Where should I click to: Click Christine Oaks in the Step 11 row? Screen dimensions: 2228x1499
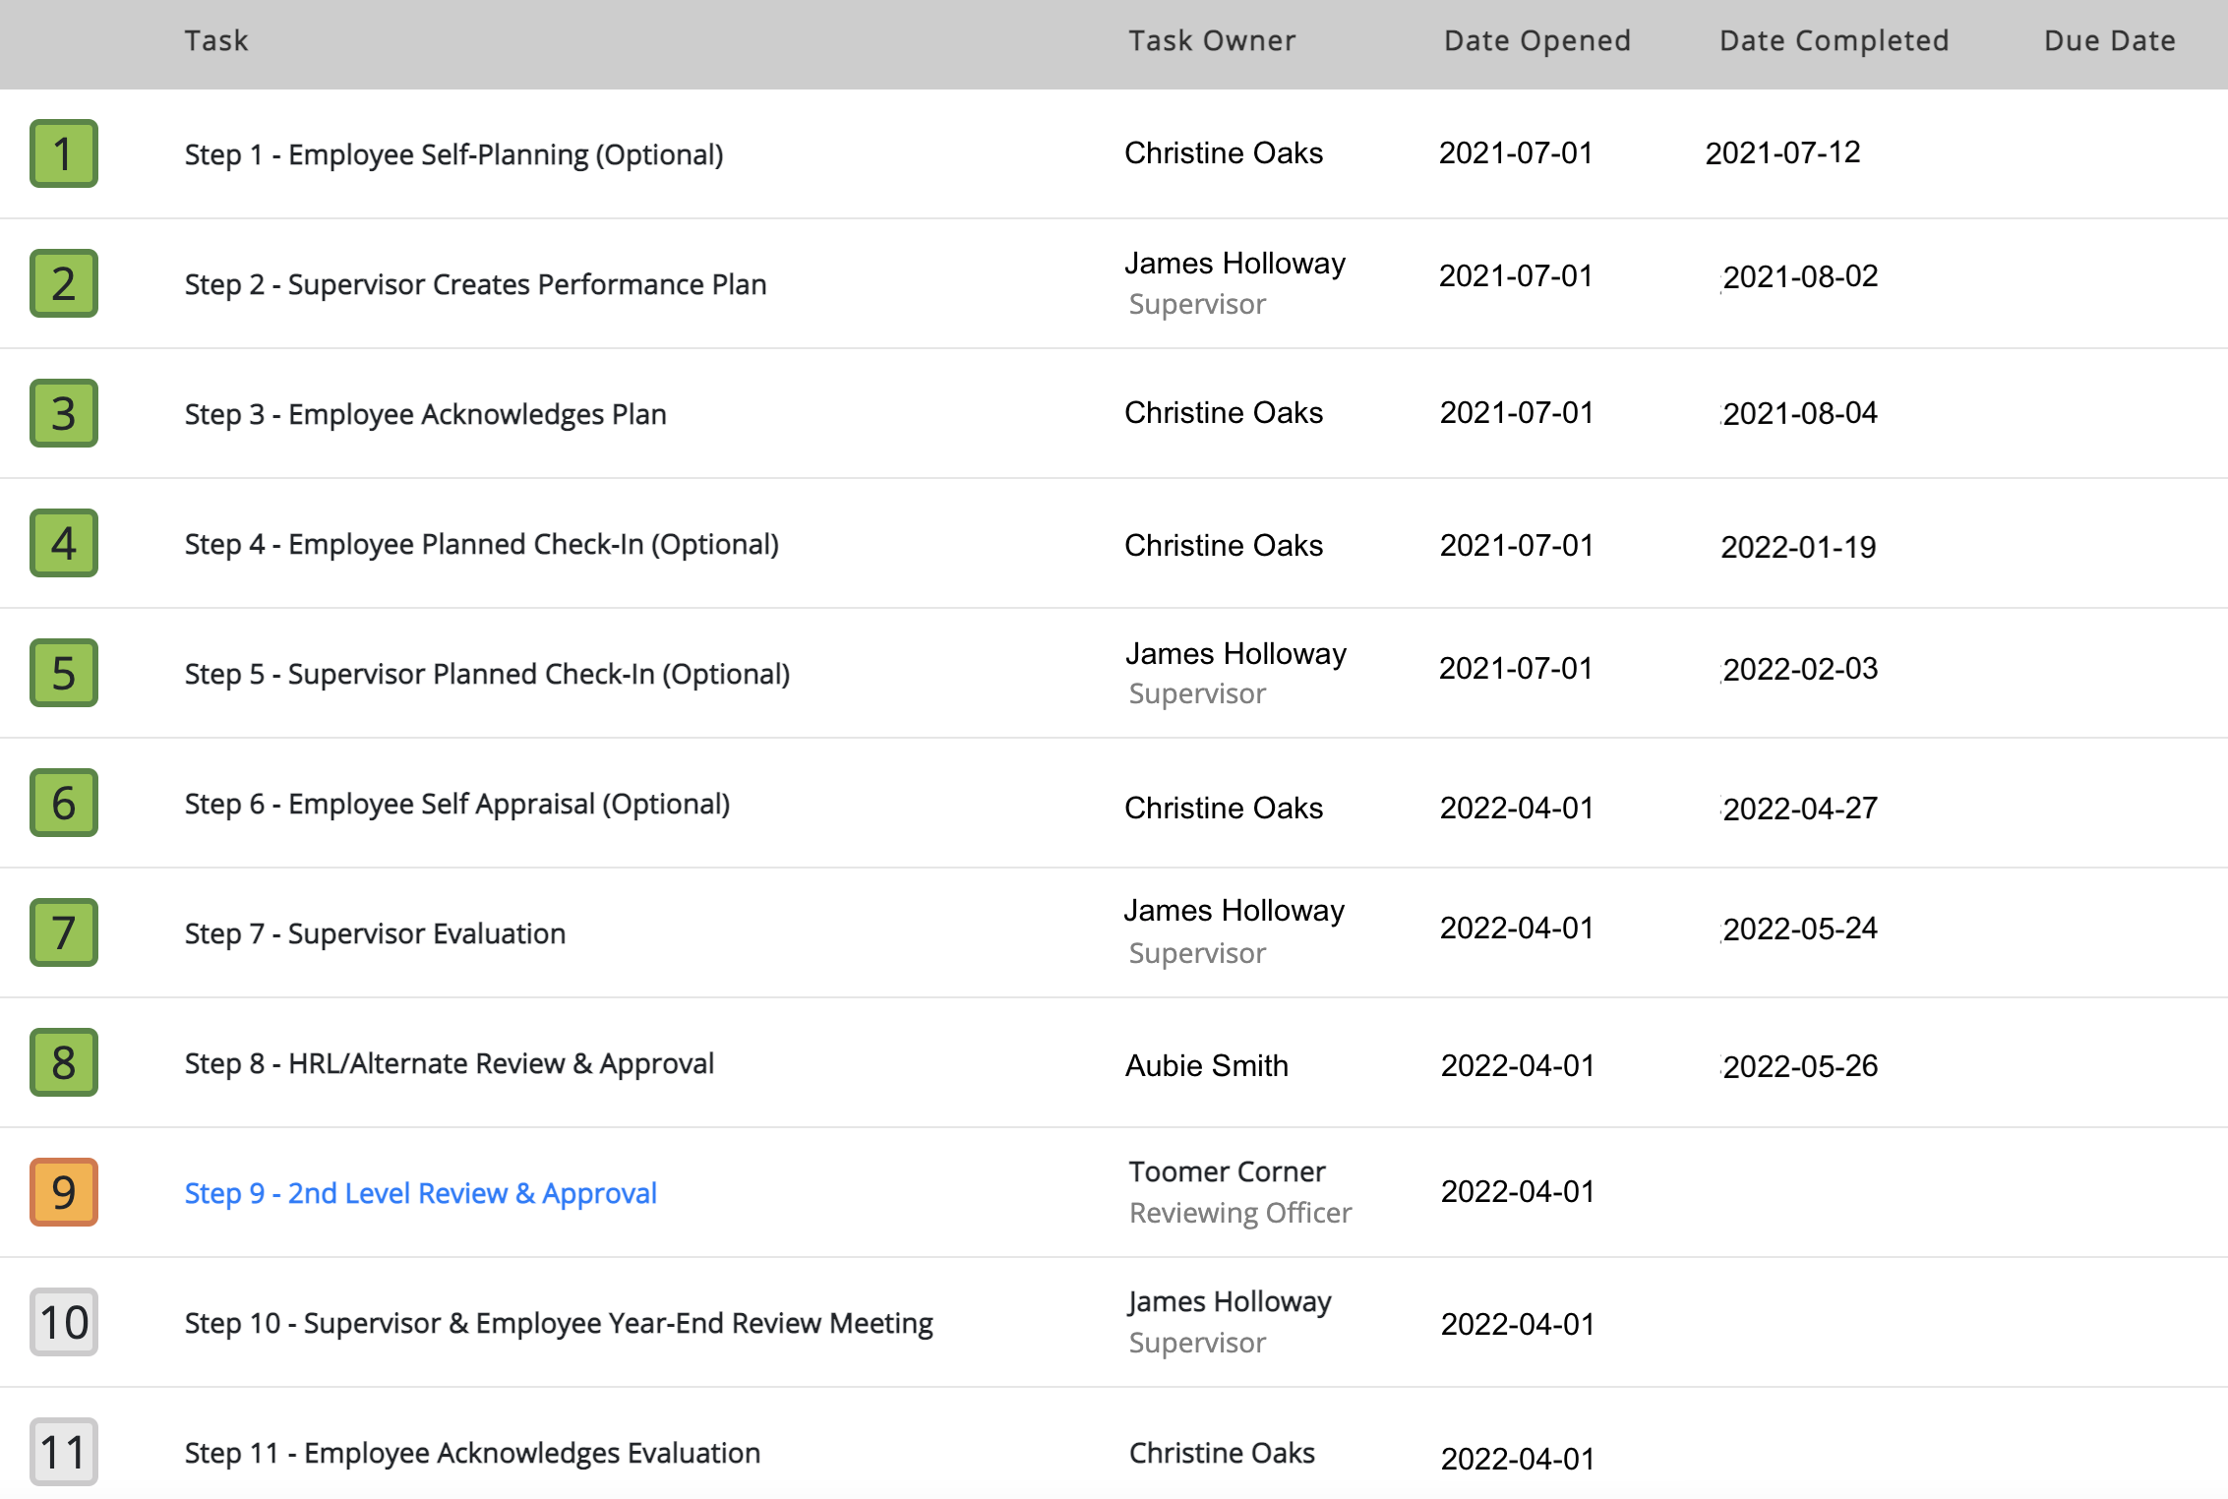[1222, 1453]
